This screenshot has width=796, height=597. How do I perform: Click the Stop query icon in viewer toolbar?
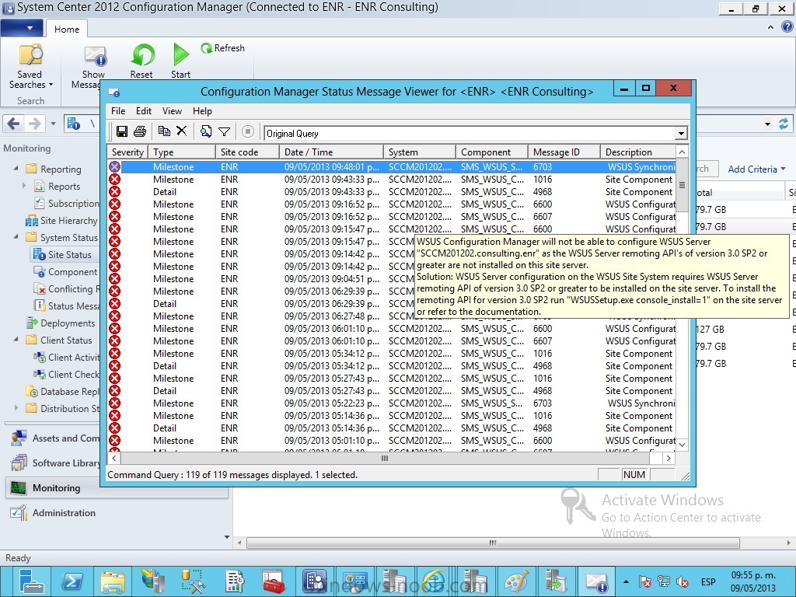click(248, 131)
